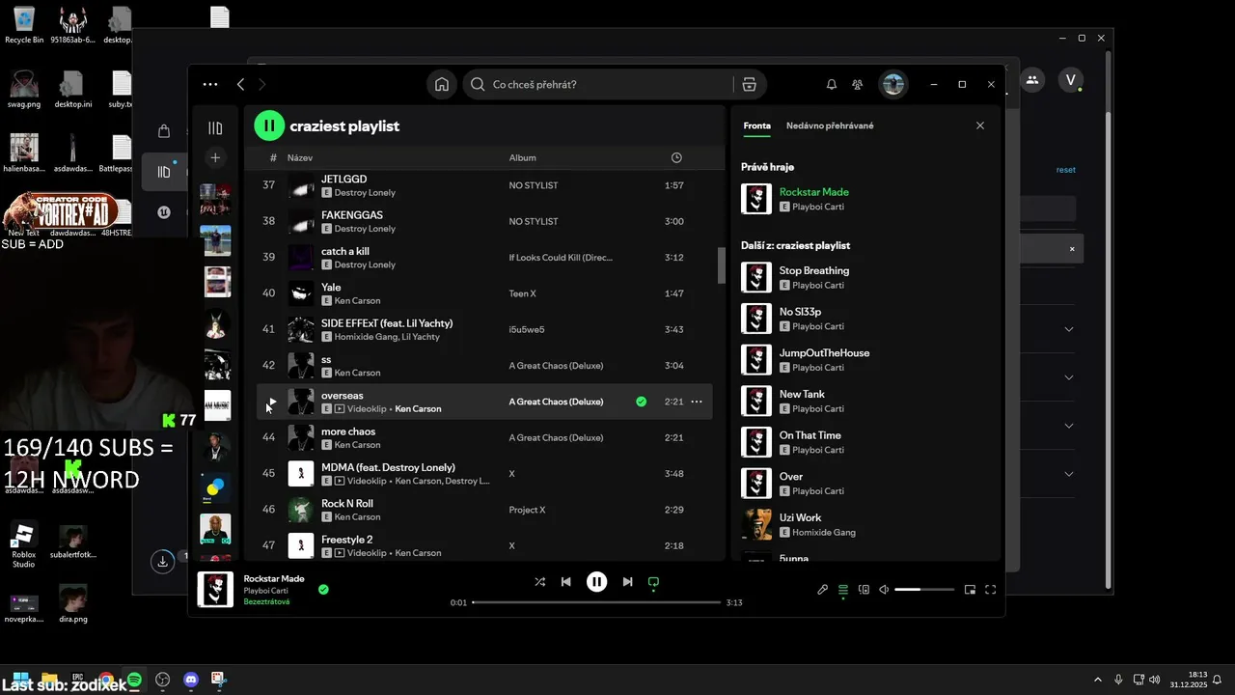Seek within the song progress bar
1235x695 pixels.
pyautogui.click(x=596, y=602)
